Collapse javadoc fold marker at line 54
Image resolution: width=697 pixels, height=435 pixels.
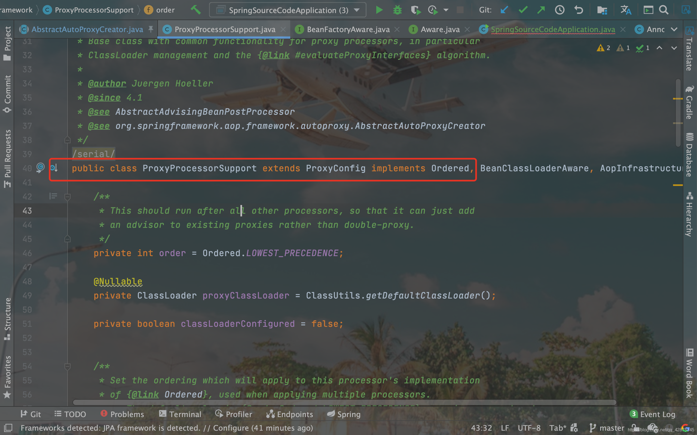[x=68, y=366]
